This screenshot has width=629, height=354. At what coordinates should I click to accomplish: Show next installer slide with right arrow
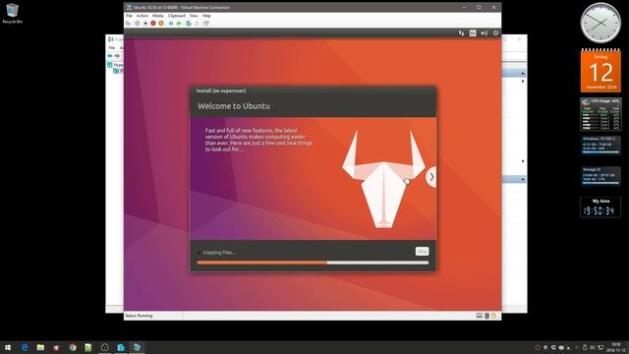(431, 177)
